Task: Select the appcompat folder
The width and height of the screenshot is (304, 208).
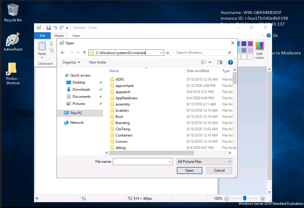Action: point(124,86)
